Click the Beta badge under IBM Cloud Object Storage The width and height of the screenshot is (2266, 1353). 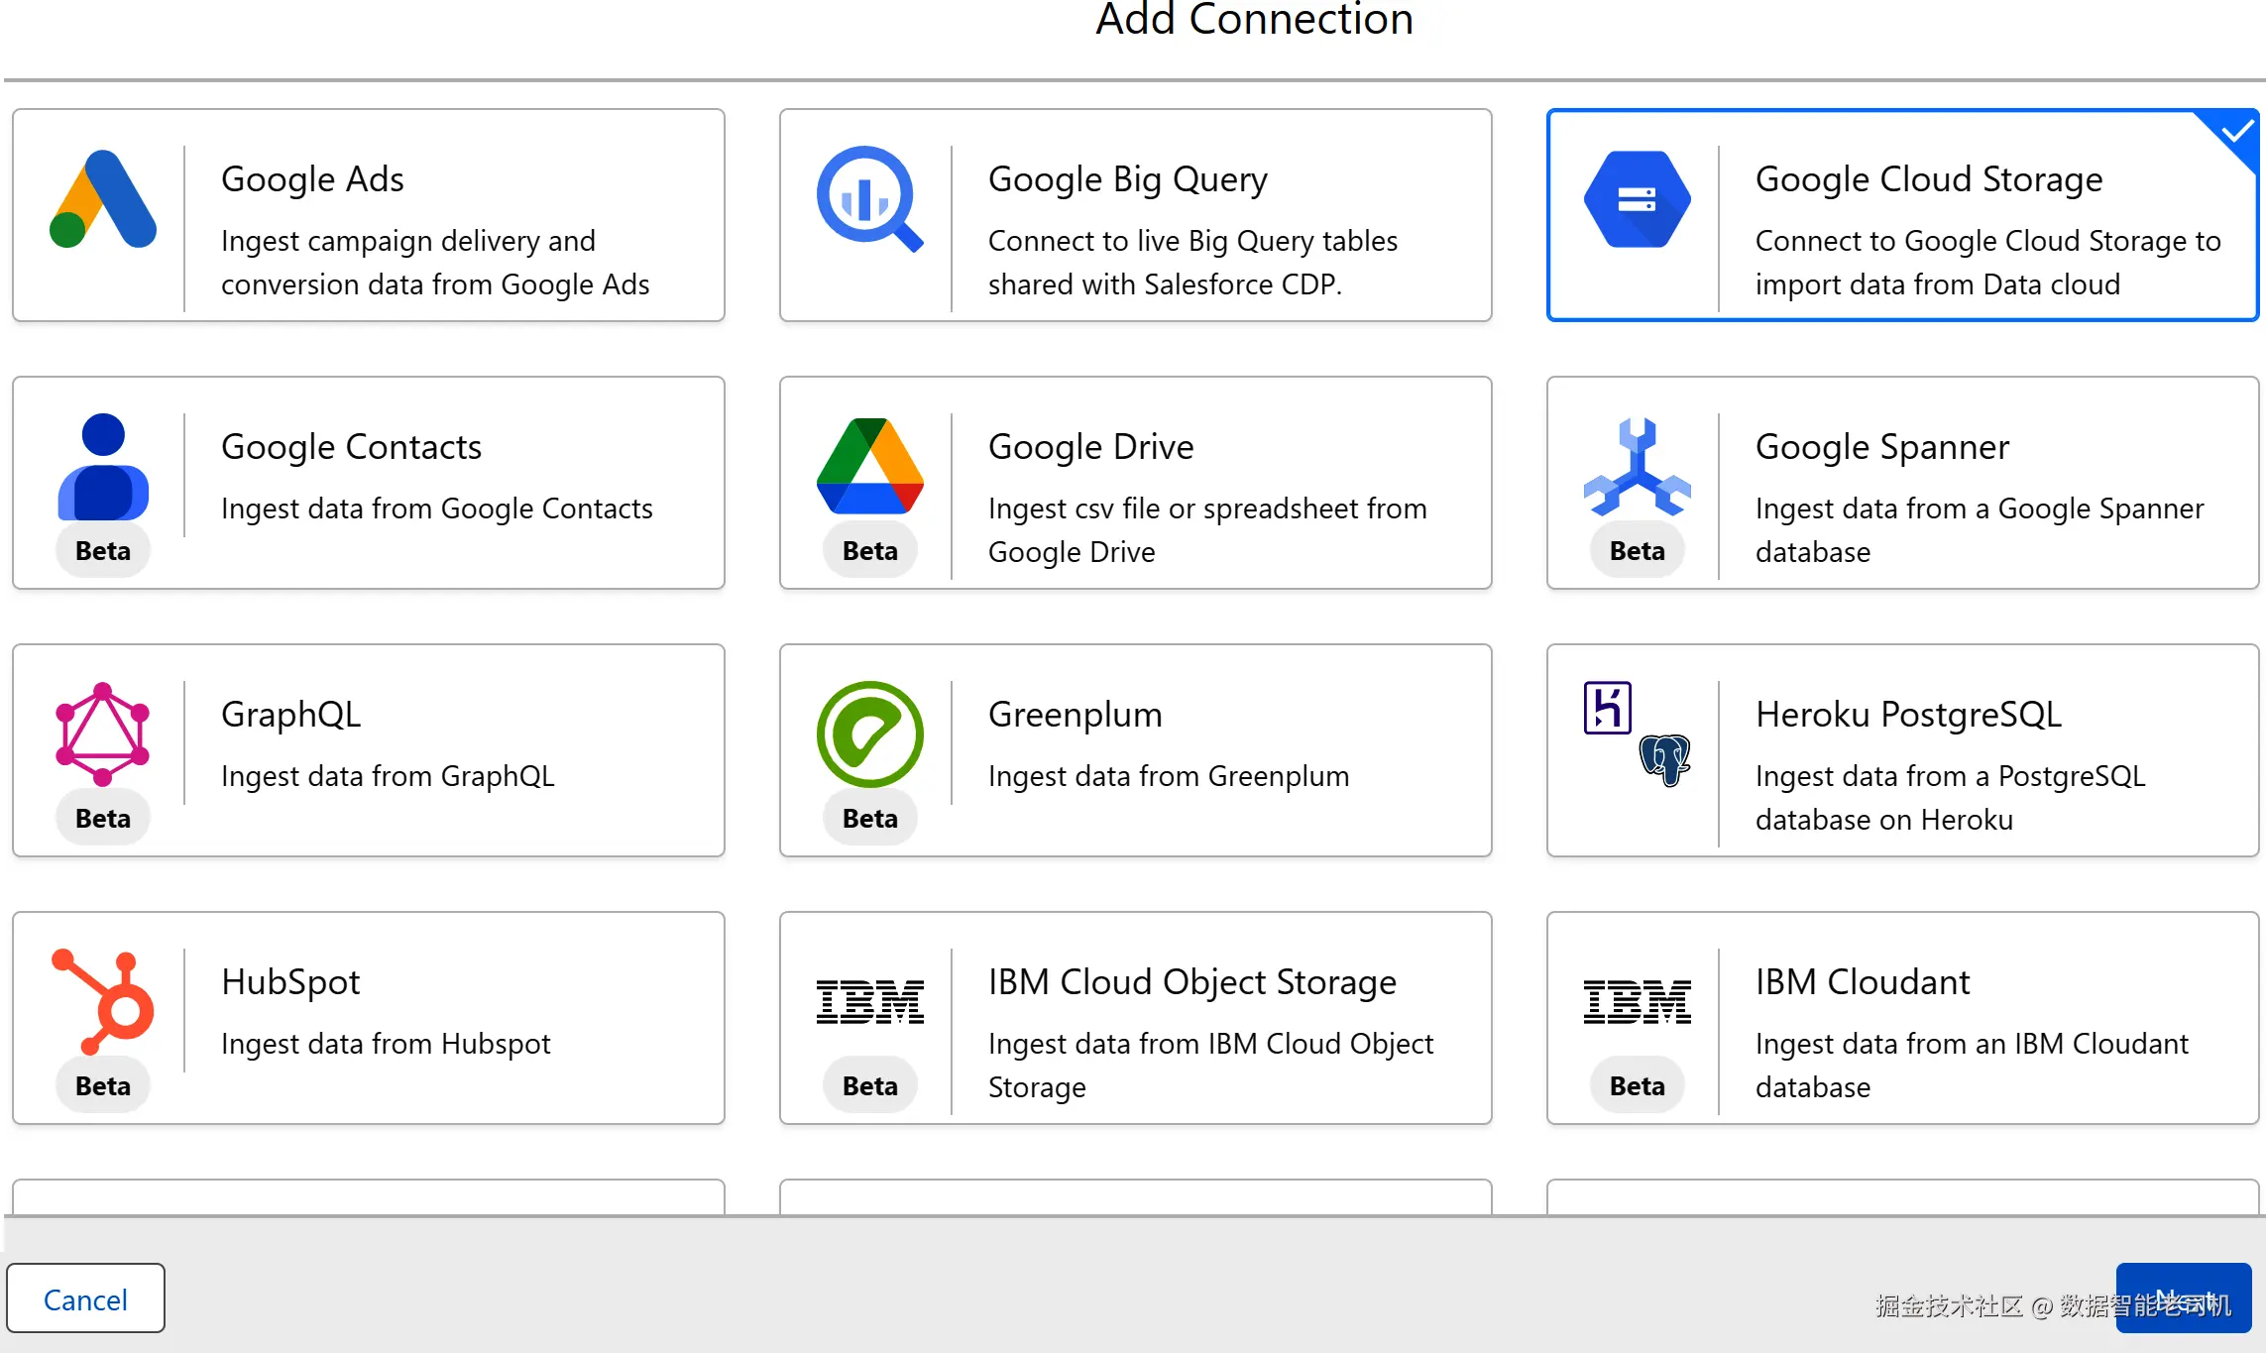[870, 1085]
